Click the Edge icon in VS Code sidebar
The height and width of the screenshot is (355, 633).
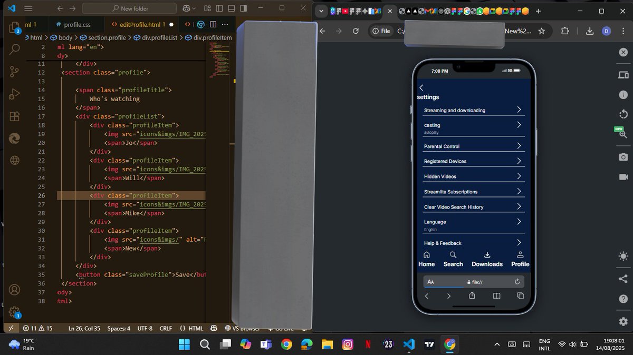(14, 138)
